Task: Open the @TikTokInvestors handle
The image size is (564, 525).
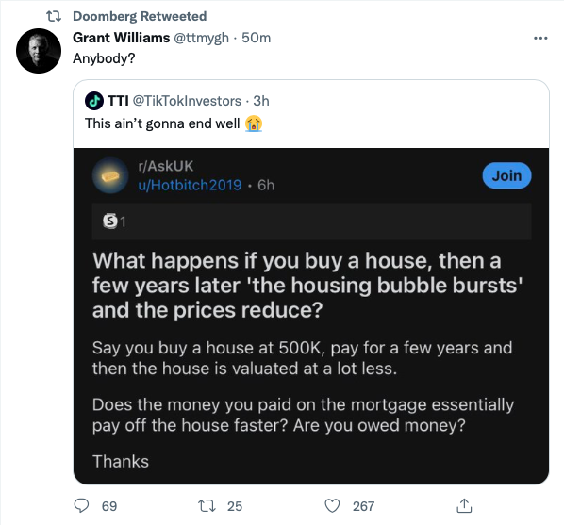Action: tap(187, 101)
